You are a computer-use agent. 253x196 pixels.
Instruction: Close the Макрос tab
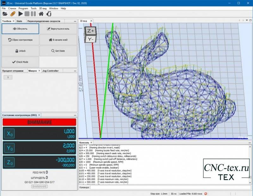tap(39, 71)
